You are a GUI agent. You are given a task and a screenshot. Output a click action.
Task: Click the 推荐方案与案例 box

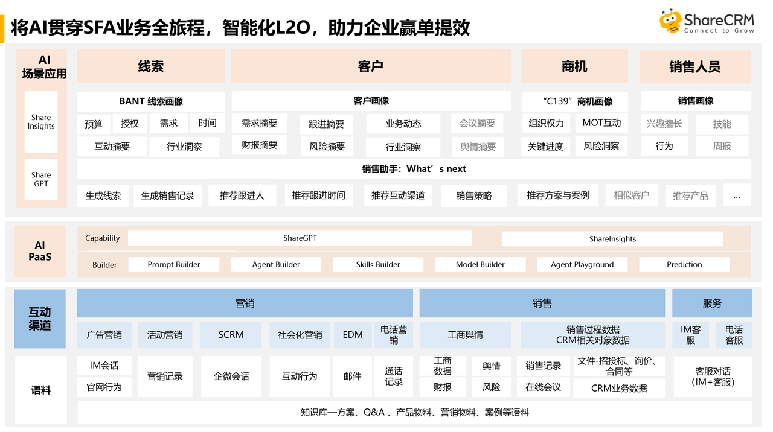[558, 195]
